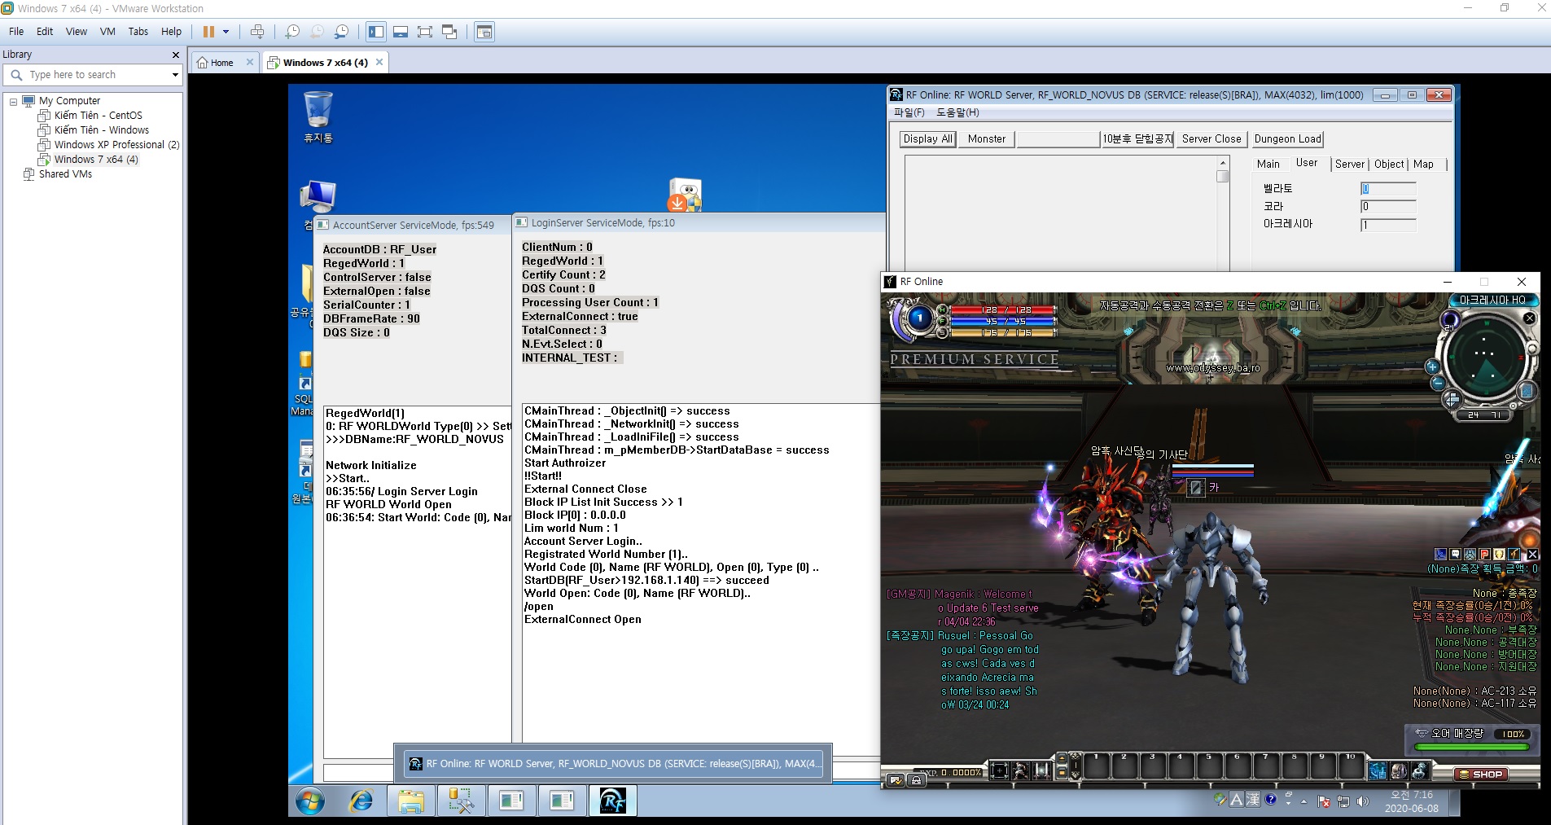Click the Monster button in RF World Server
1551x825 pixels.
(987, 139)
